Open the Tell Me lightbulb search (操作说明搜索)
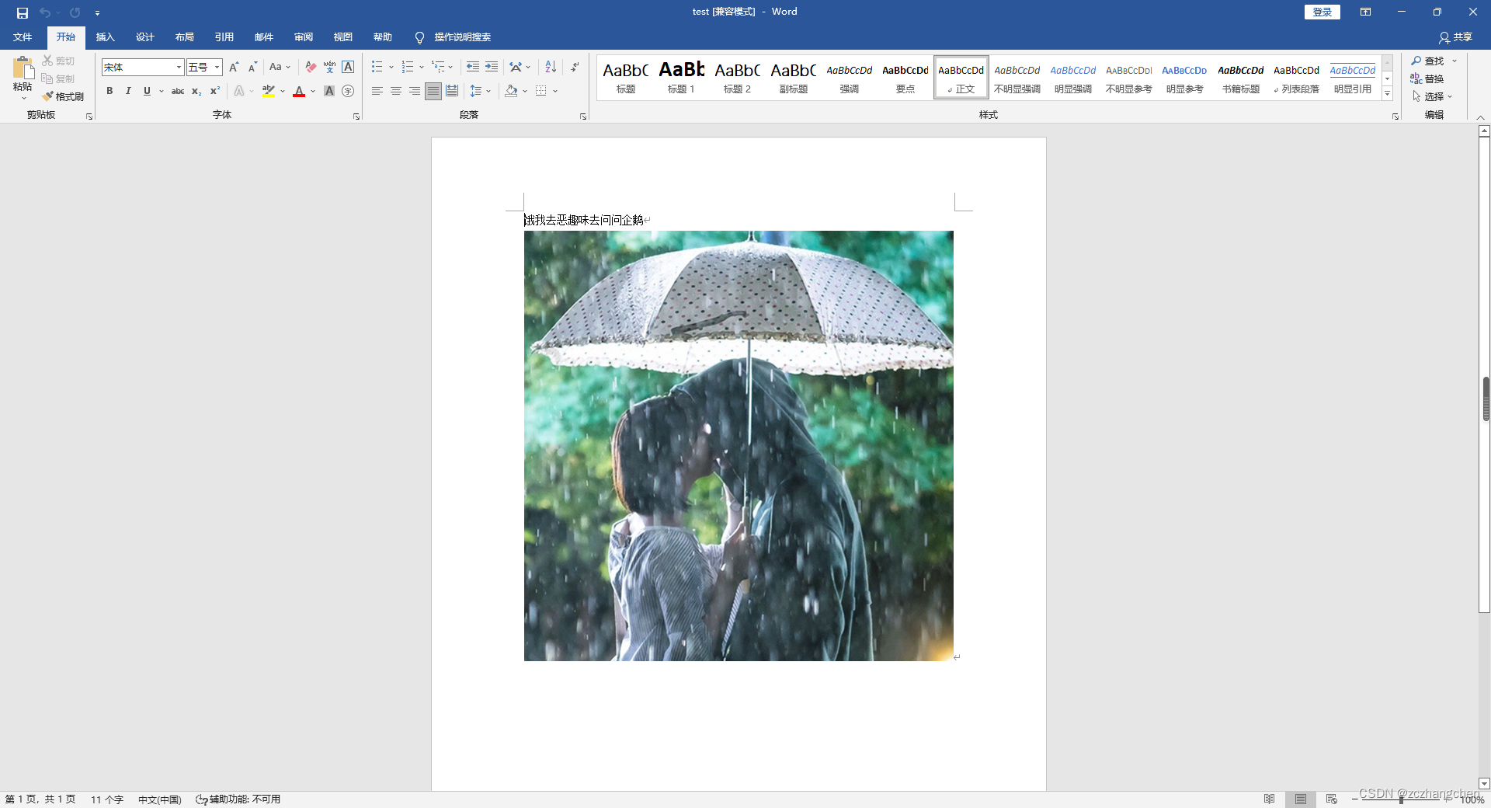 (x=453, y=37)
